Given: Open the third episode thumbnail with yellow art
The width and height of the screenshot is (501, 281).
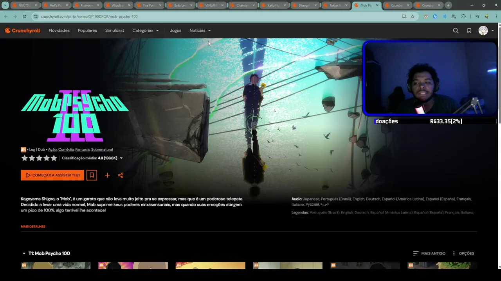Looking at the screenshot, I should [210, 266].
